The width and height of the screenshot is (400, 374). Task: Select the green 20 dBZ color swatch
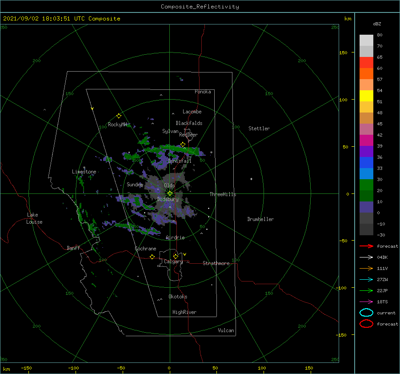(x=366, y=185)
